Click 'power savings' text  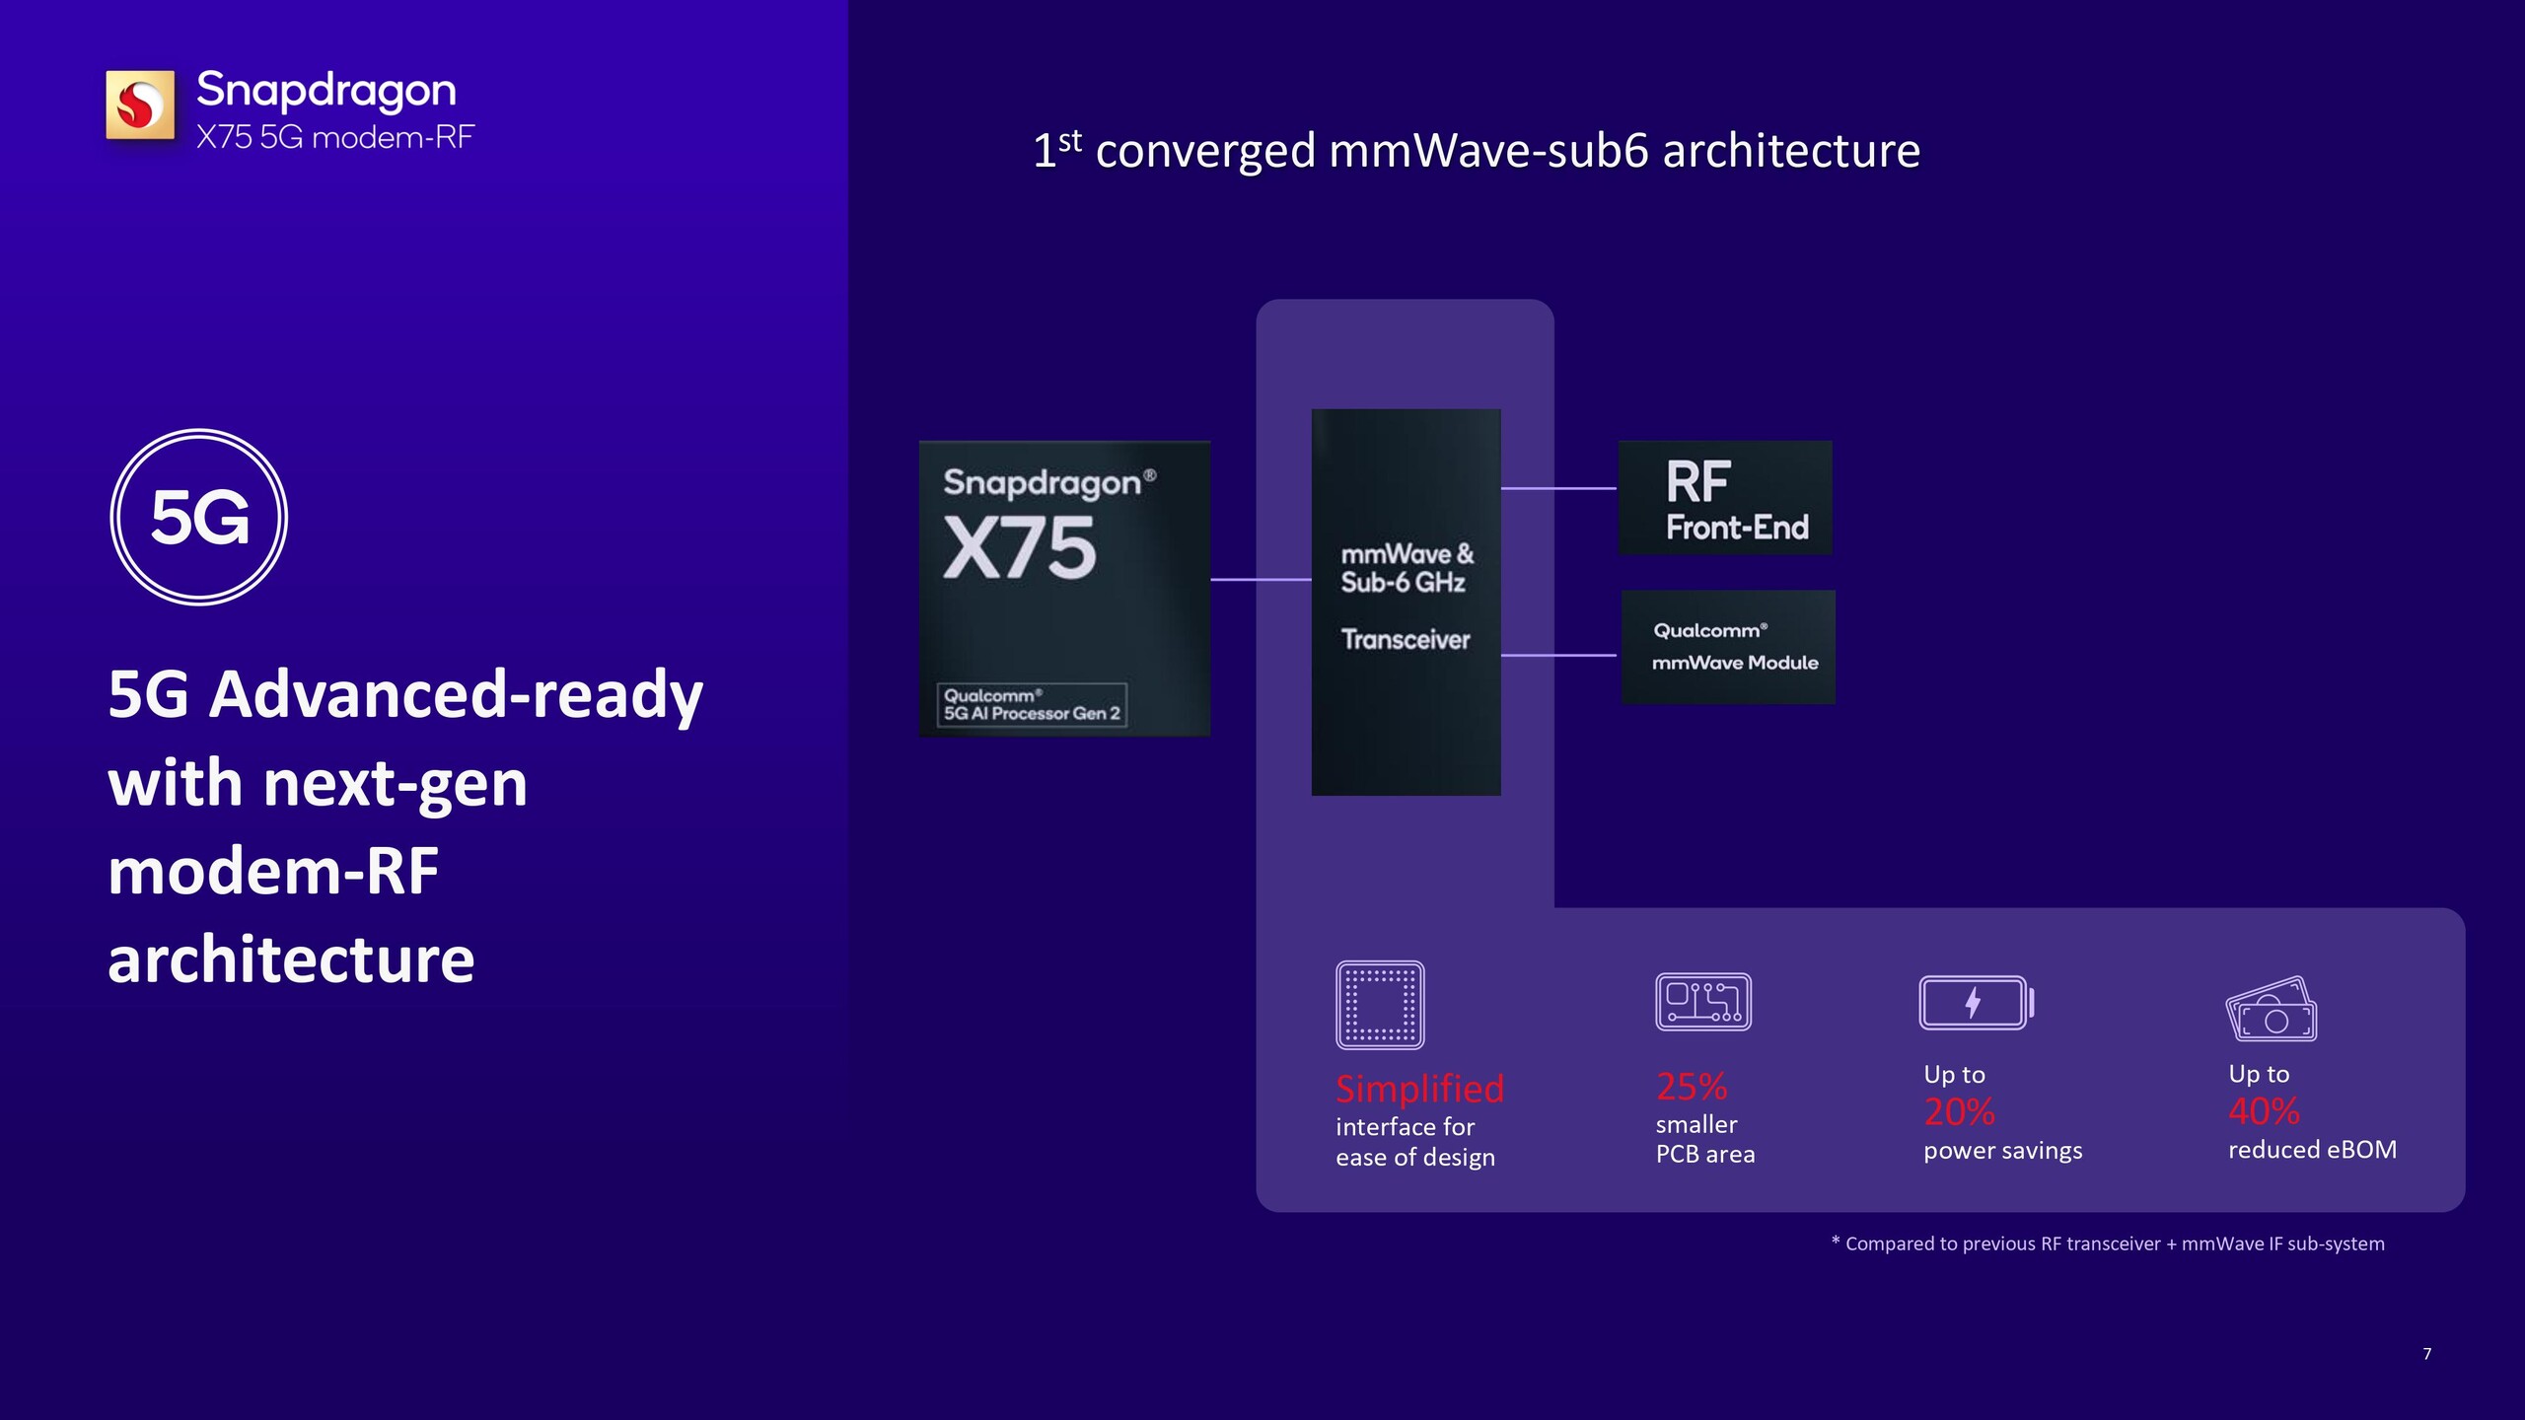pyautogui.click(x=2003, y=1151)
